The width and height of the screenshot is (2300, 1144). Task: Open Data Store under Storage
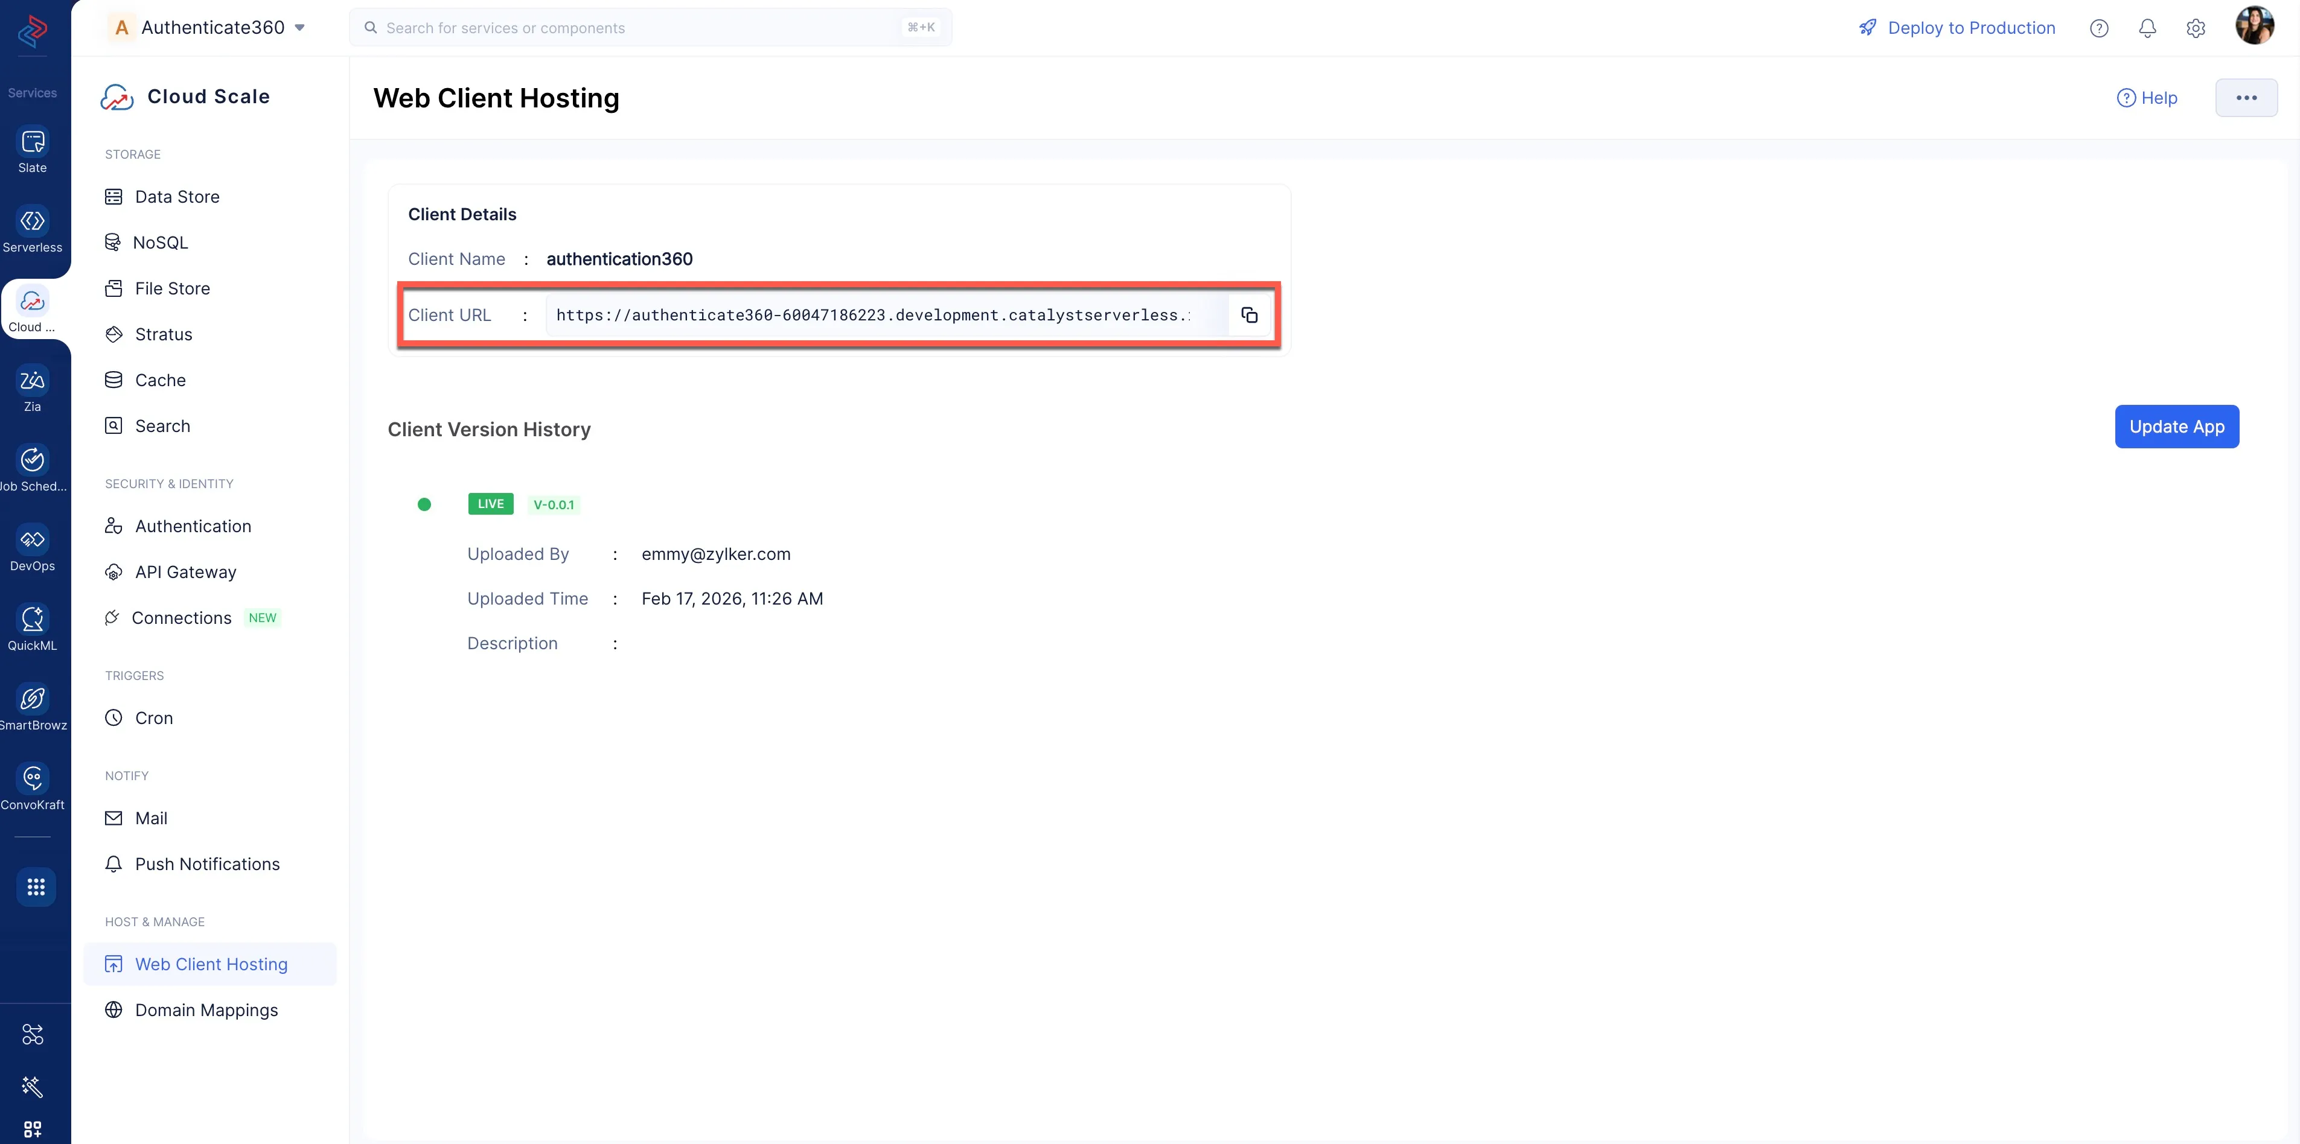coord(177,196)
